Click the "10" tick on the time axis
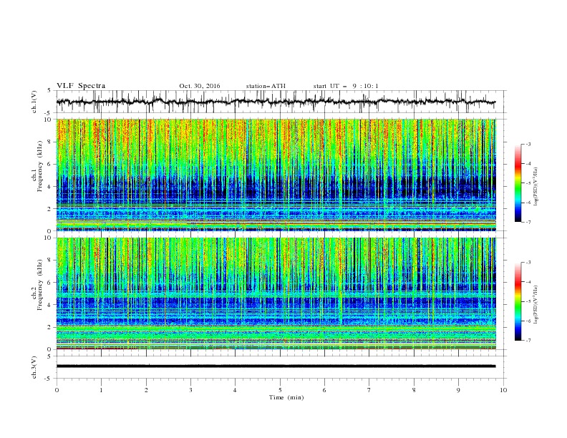Viewport: 567px width, 438px height. [x=503, y=390]
